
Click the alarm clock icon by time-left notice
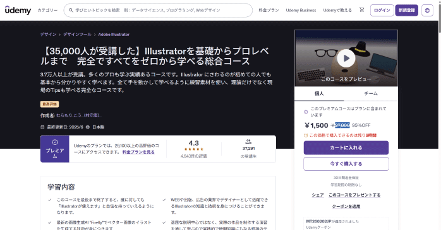(x=306, y=135)
